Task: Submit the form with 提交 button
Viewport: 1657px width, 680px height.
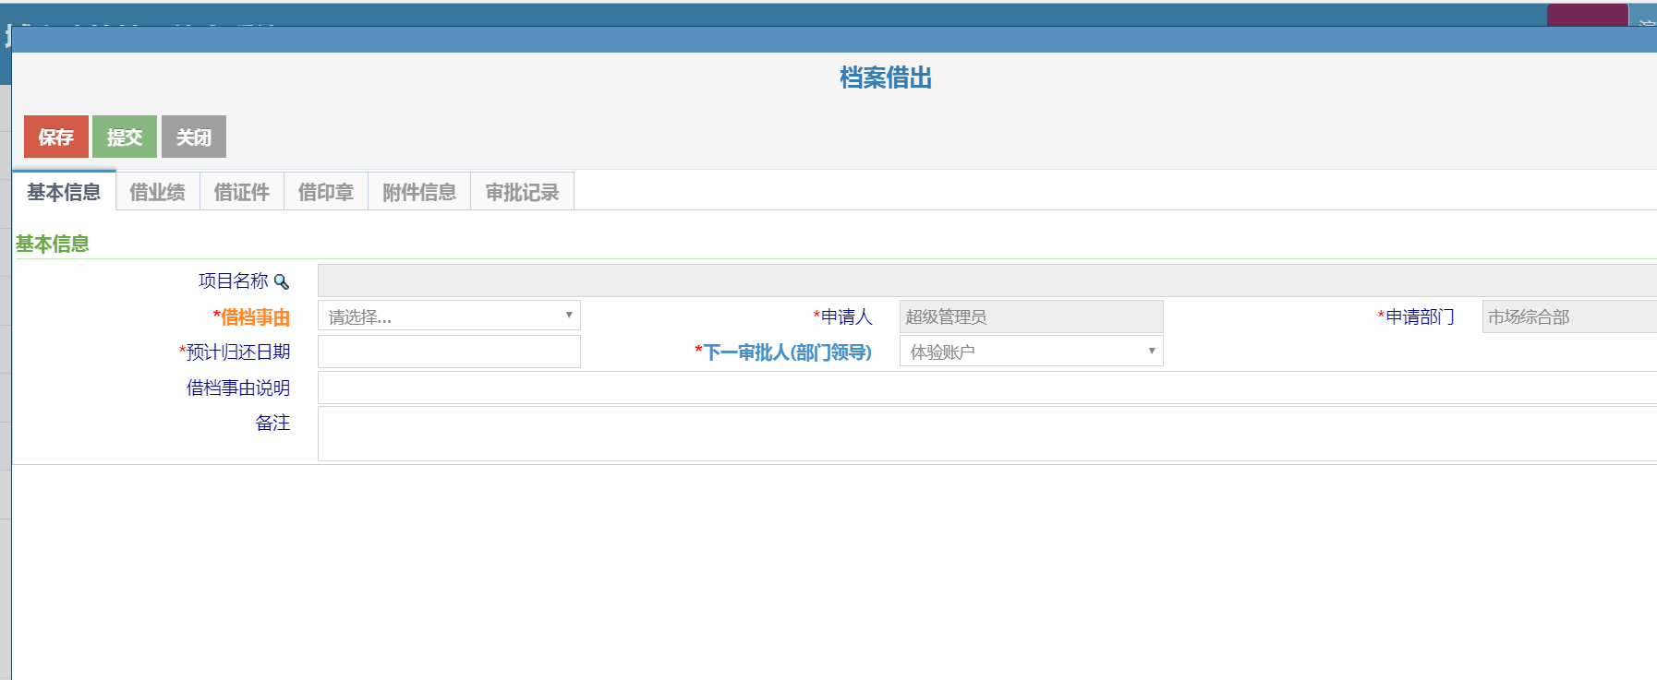Action: [x=125, y=137]
